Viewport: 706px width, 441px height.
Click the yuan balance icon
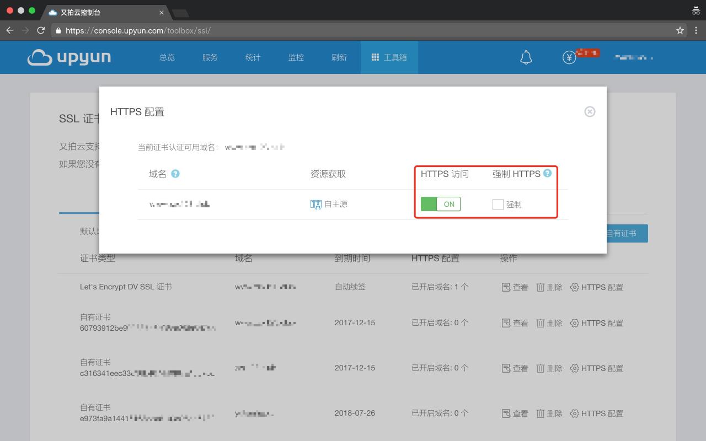tap(569, 57)
